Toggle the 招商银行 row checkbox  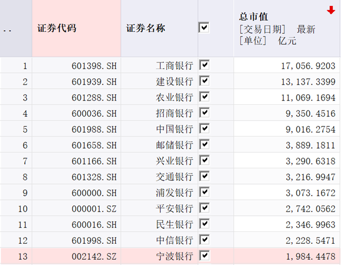204,113
